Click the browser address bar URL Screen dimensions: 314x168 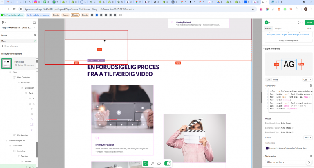pos(79,9)
